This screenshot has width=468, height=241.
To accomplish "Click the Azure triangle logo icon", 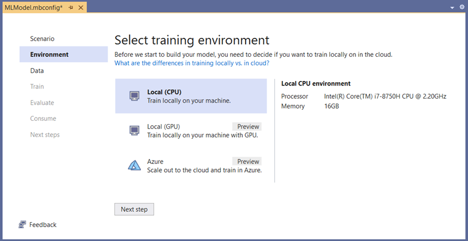I will pos(134,165).
